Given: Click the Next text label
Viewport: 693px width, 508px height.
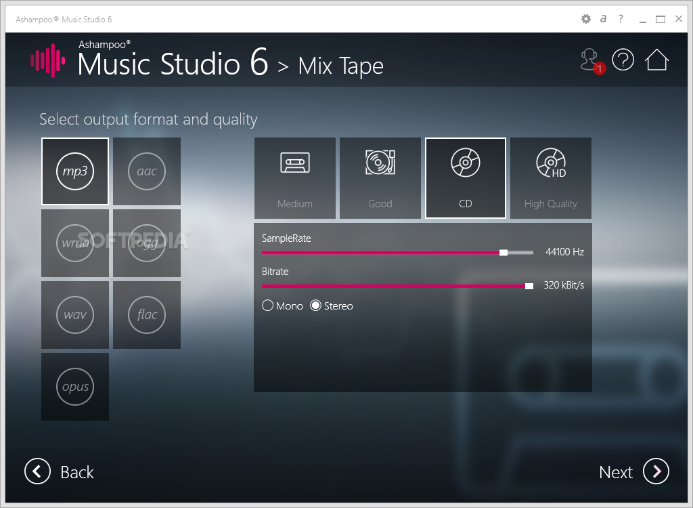Looking at the screenshot, I should tap(616, 472).
